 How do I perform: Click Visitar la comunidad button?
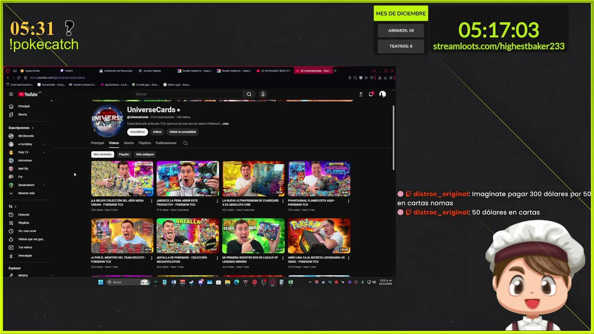pos(182,132)
